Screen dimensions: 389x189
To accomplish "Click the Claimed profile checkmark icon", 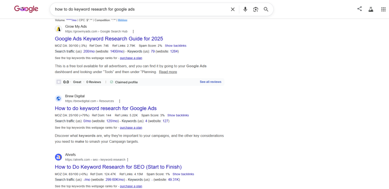I will pos(112,82).
